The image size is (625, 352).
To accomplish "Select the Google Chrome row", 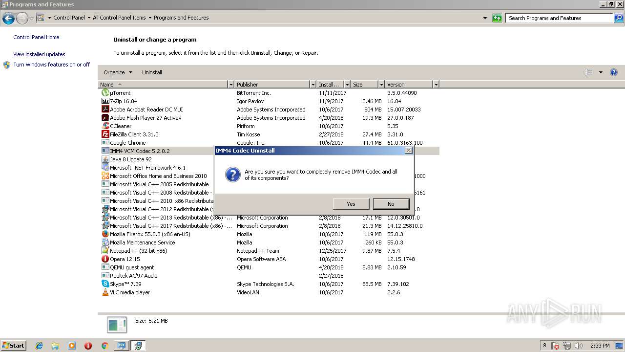I will point(269,143).
